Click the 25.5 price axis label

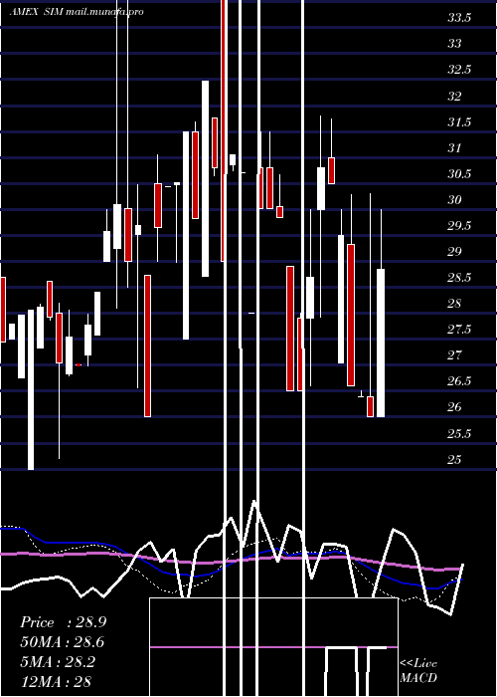point(459,434)
